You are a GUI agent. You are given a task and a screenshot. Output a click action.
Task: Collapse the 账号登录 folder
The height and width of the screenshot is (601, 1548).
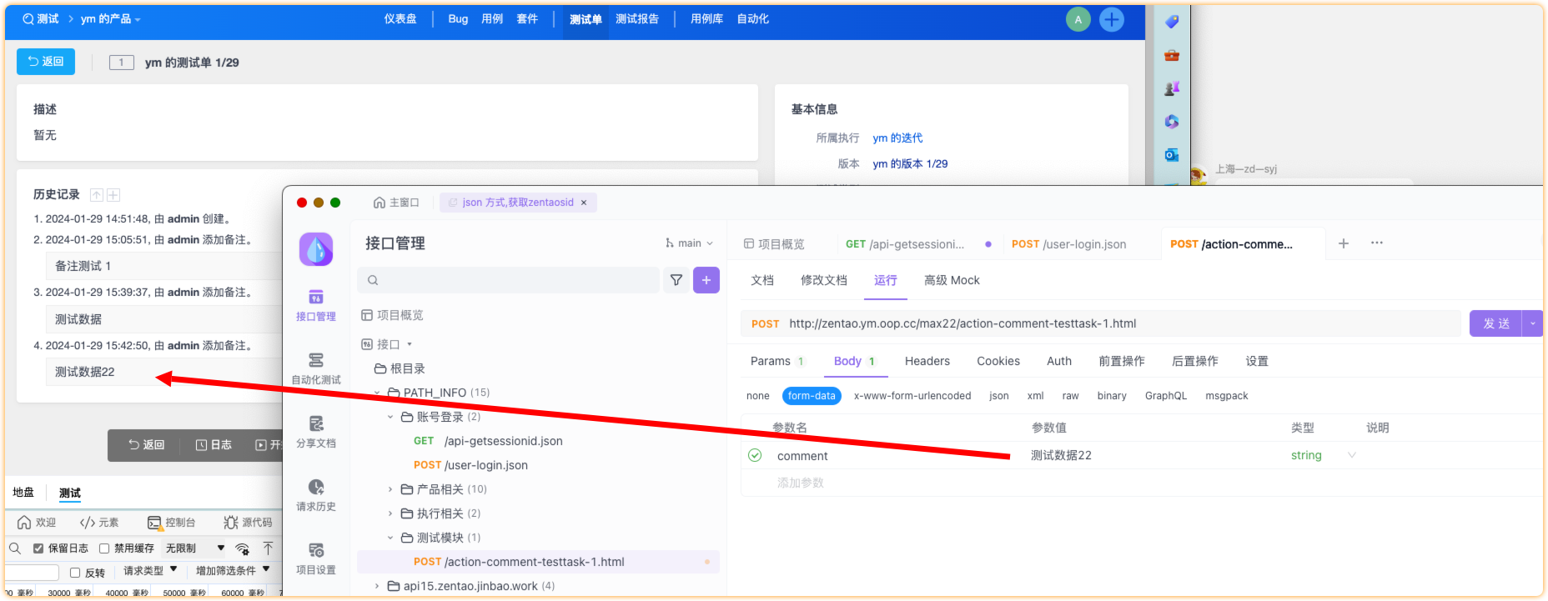click(x=390, y=417)
